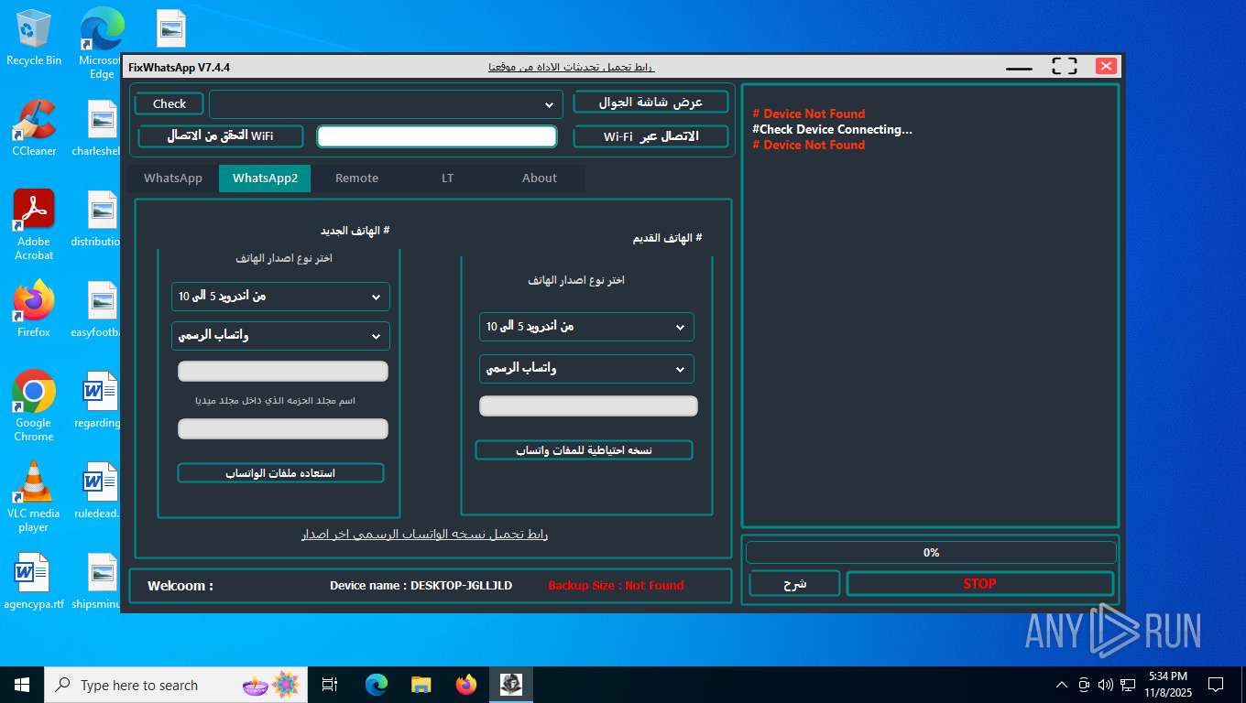This screenshot has width=1246, height=703.
Task: Click the Device name DESKTOP-JGLLJLD text
Action: point(421,586)
